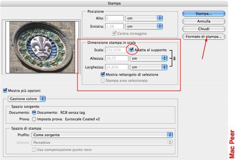
Task: Click the Scala percentage field
Action: click(x=117, y=50)
